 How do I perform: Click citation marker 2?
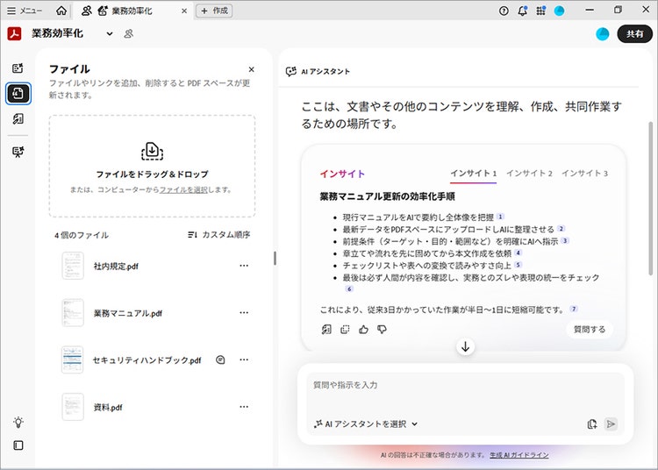[561, 229]
